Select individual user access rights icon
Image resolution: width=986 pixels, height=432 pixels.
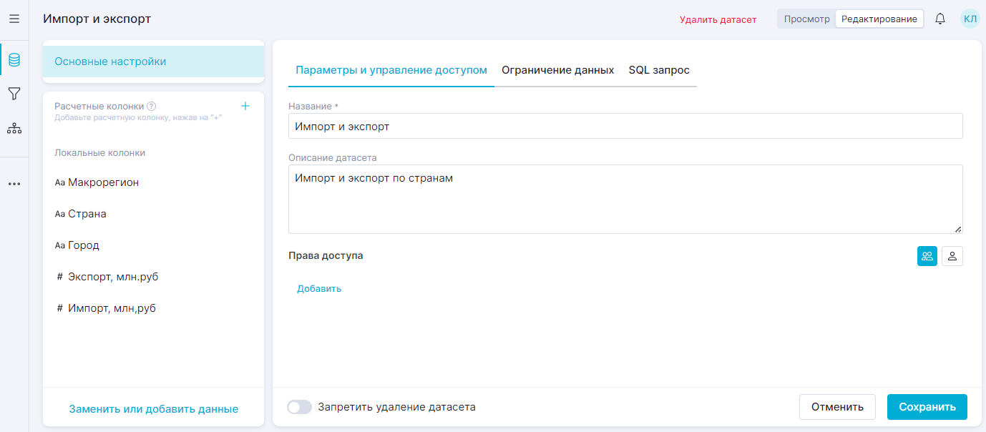tap(952, 256)
